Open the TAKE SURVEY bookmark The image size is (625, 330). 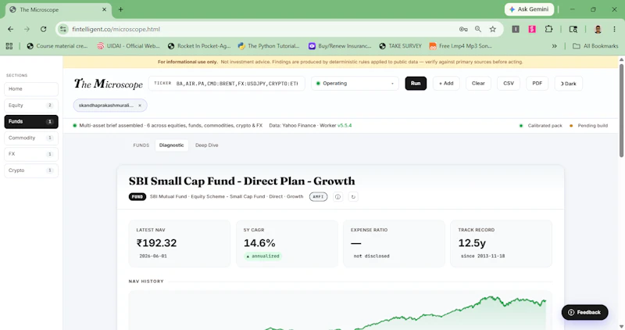400,46
